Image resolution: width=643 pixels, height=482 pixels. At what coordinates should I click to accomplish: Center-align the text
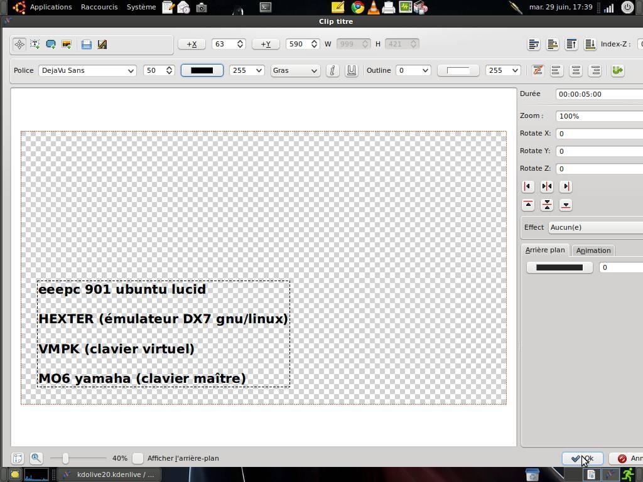coord(576,70)
